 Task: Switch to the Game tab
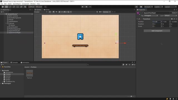coord(46,10)
